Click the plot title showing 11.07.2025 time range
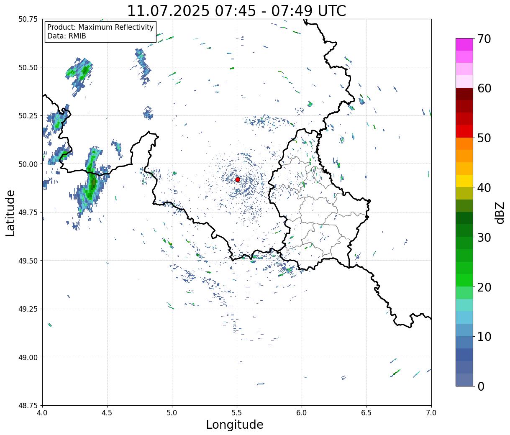The height and width of the screenshot is (435, 510). (x=236, y=11)
